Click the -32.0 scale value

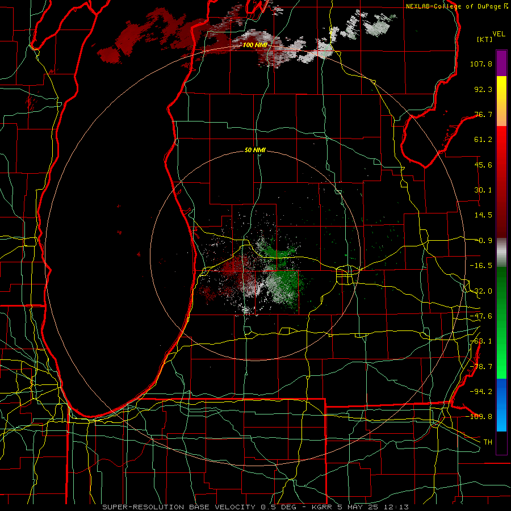tap(481, 291)
